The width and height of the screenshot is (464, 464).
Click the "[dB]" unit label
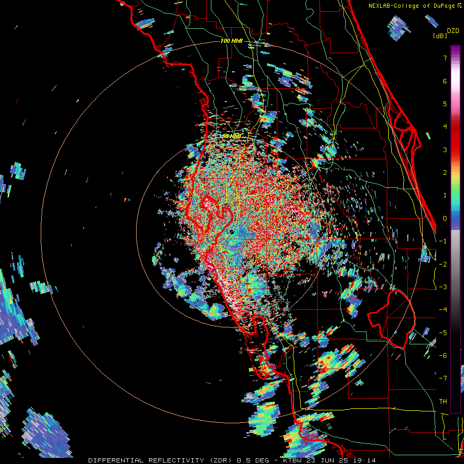point(440,36)
